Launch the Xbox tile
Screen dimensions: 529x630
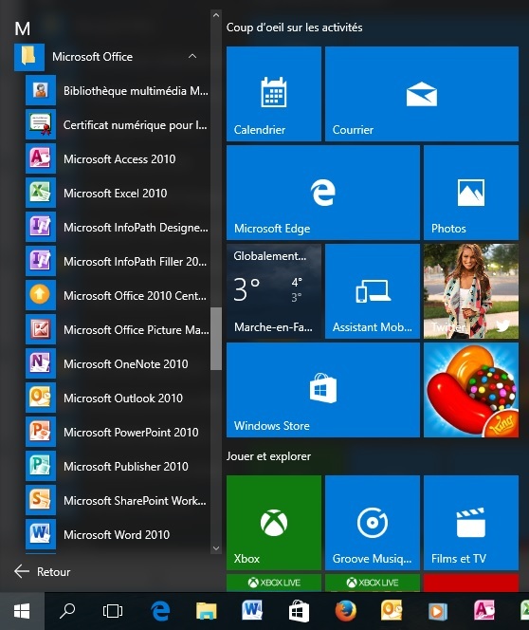(274, 523)
